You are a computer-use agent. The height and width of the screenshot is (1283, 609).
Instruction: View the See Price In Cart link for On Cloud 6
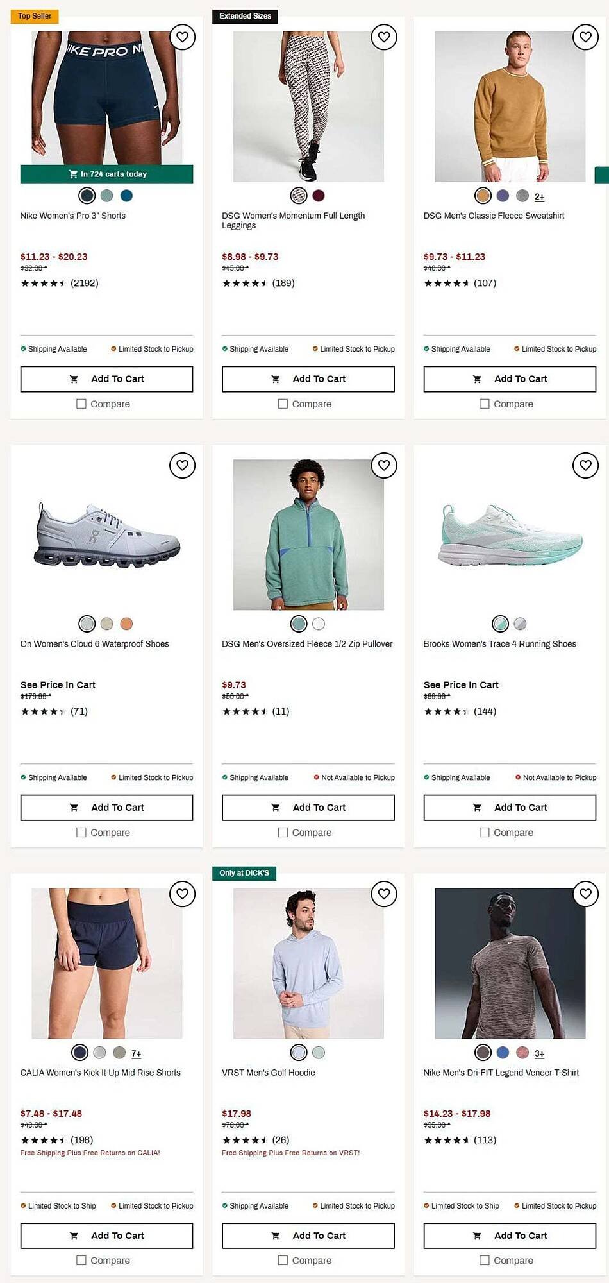tap(57, 685)
